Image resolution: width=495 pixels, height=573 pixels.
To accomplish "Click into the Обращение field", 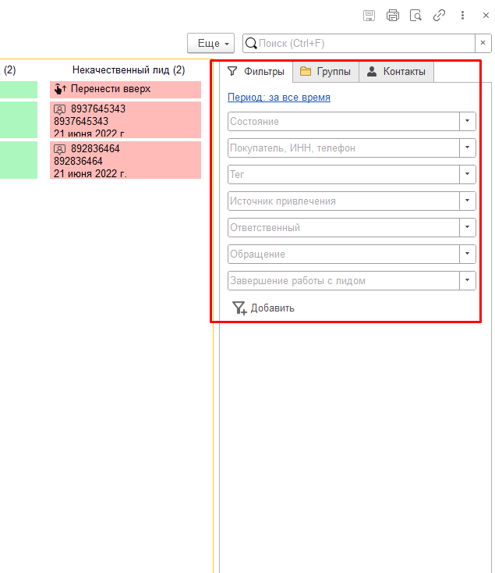I will pyautogui.click(x=344, y=254).
